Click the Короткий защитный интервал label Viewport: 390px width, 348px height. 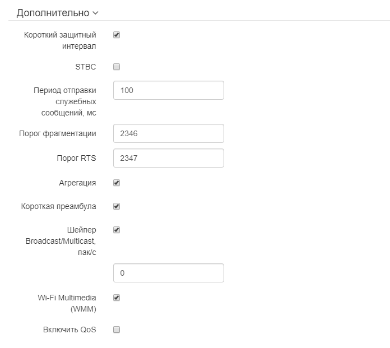click(x=60, y=40)
